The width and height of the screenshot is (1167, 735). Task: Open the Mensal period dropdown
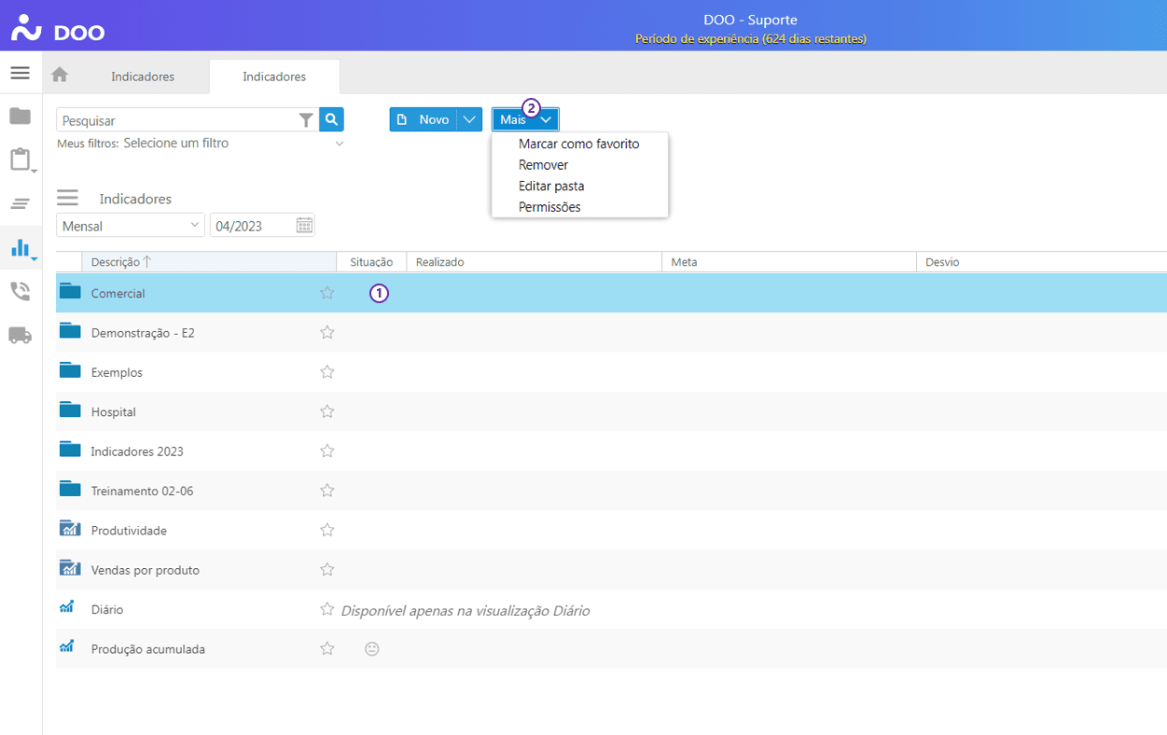click(x=131, y=226)
